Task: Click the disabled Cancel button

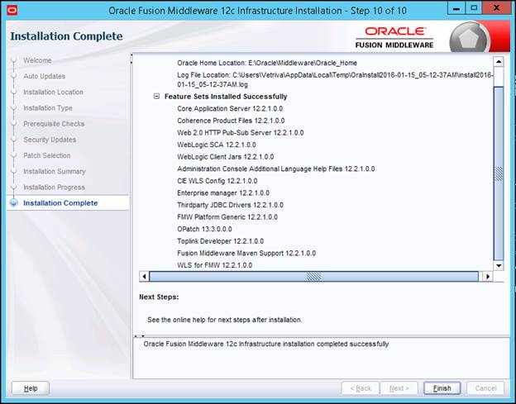Action: [485, 388]
